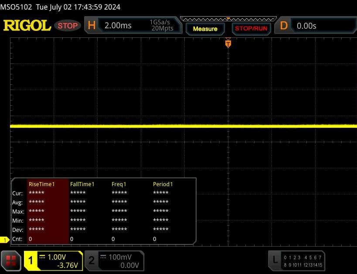Select digital channel 8 in logic panel
This screenshot has height=274, width=357.
285,265
